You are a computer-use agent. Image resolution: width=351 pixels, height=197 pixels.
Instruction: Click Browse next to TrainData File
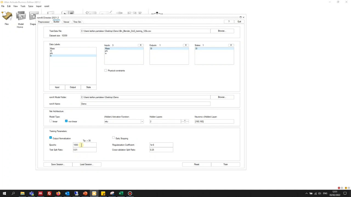(222, 31)
